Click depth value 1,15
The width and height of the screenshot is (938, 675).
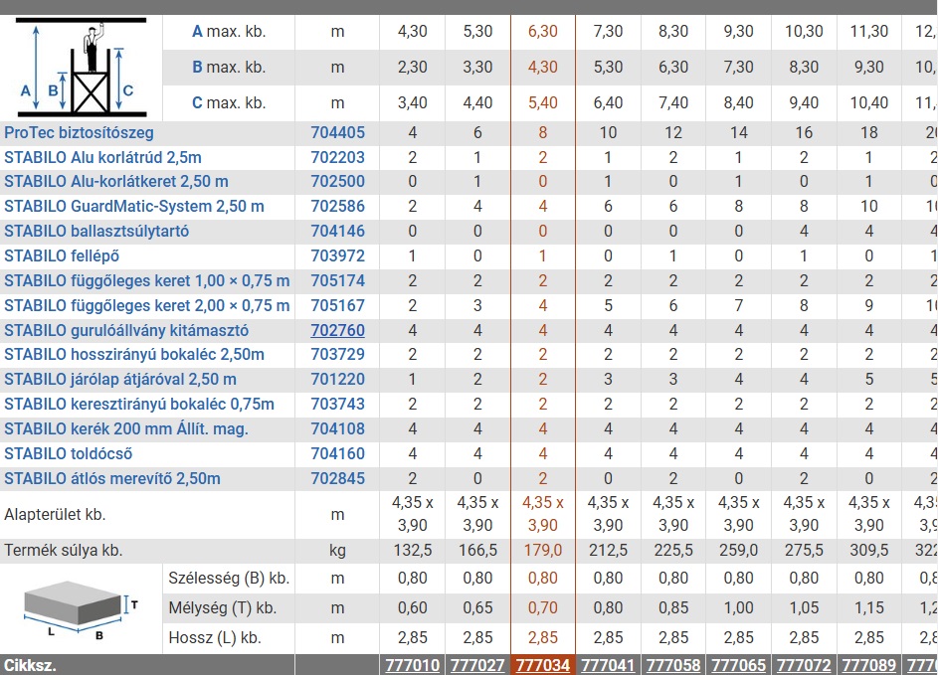click(868, 608)
